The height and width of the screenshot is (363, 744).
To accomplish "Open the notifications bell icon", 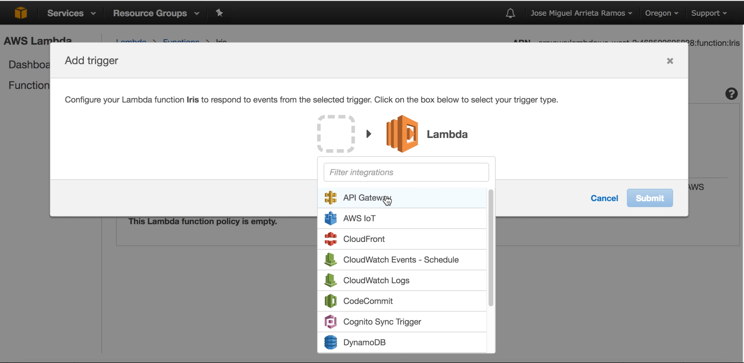I will (510, 13).
